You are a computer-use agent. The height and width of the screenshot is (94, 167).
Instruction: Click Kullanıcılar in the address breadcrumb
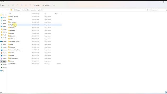33,10
